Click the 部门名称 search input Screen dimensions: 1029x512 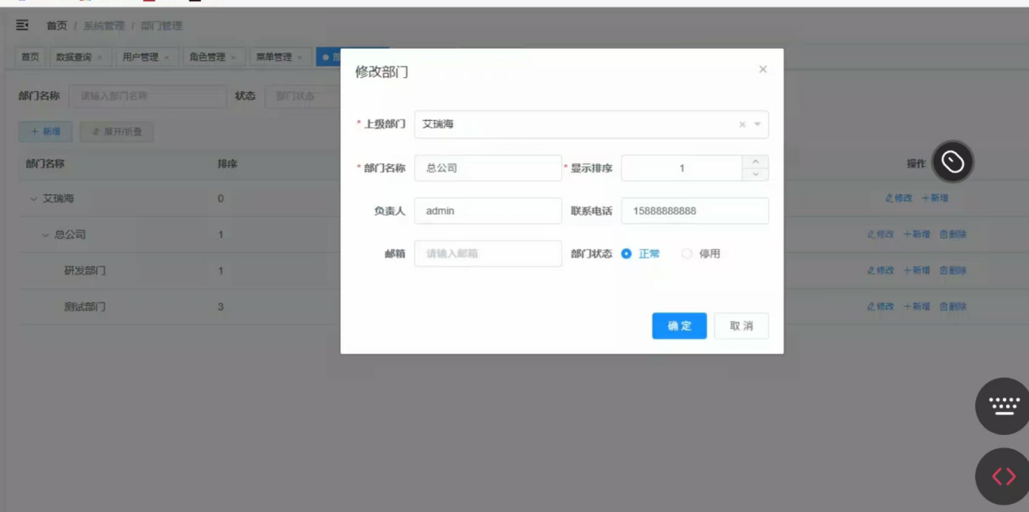pyautogui.click(x=147, y=96)
